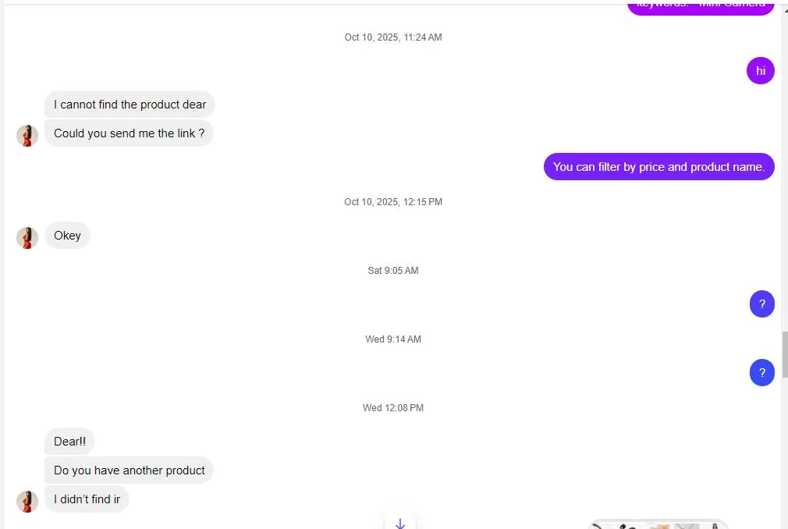Screen dimensions: 788x529
Task: Click the 'Wed 12:08 PM' timestamp
Action: (393, 408)
